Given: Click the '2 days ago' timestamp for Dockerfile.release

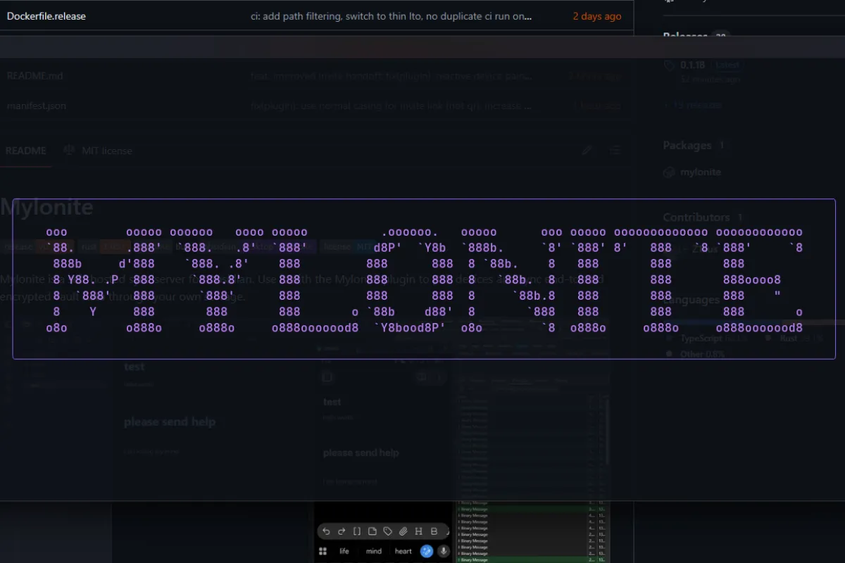Looking at the screenshot, I should pyautogui.click(x=597, y=16).
